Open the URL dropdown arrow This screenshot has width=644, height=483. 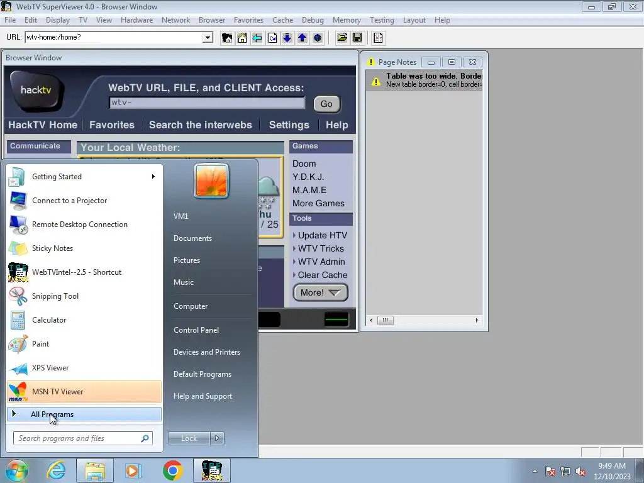[208, 37]
